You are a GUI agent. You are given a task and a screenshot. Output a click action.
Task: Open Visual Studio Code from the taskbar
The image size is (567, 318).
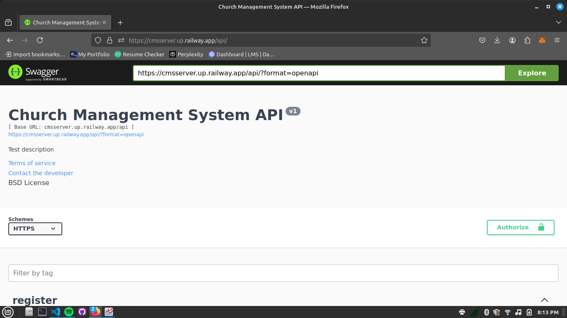[56, 312]
